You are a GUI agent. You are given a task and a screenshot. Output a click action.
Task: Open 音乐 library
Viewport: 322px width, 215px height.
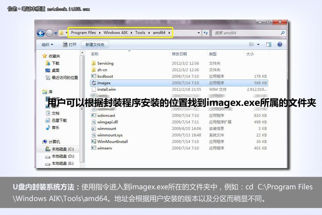tap(55, 127)
